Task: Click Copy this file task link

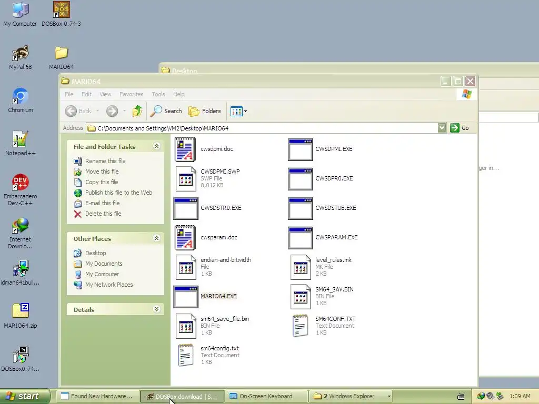Action: coord(102,182)
